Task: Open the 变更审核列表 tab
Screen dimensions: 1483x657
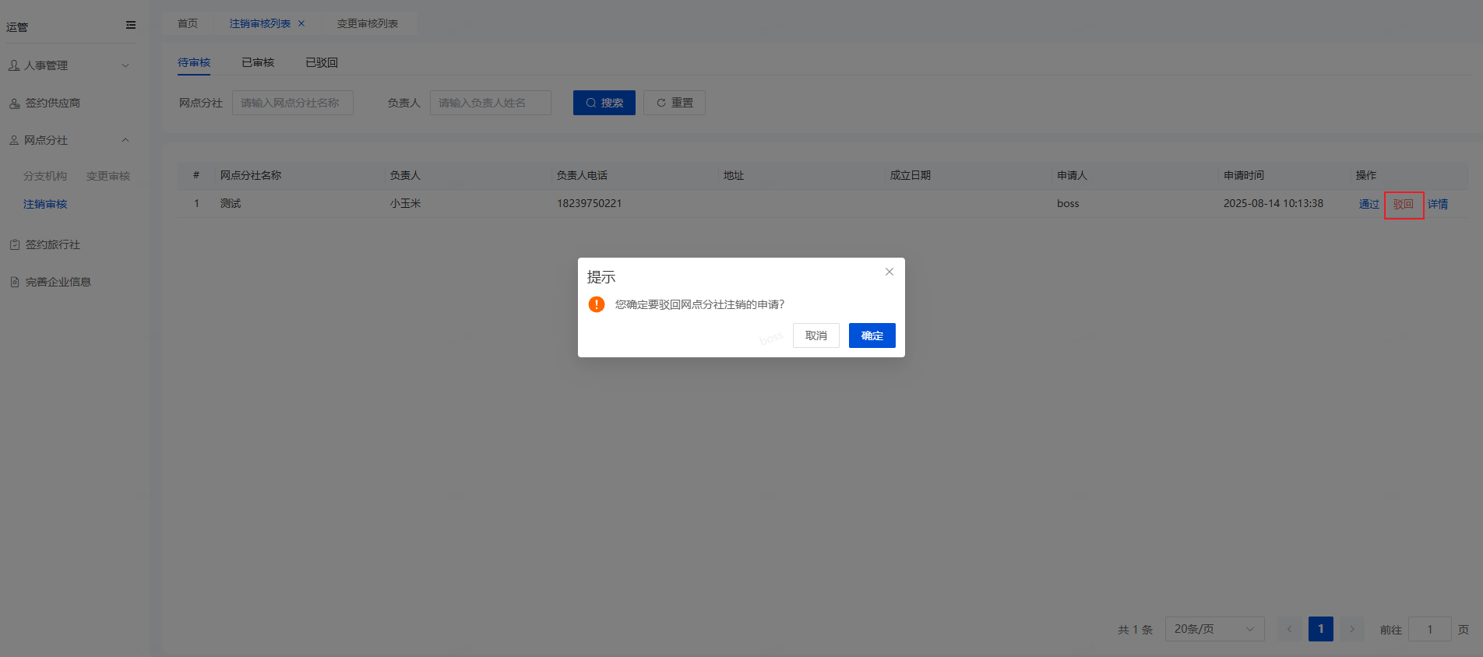Action: [x=368, y=24]
